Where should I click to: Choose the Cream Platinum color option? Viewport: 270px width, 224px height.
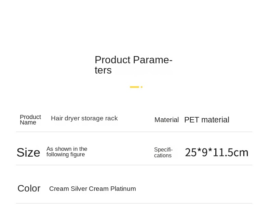pyautogui.click(x=112, y=189)
